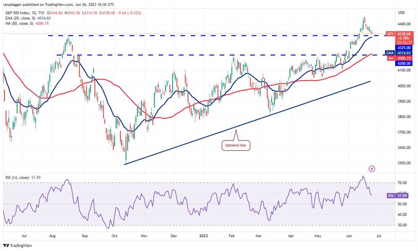Click the publisher line with ranadagger
The width and height of the screenshot is (418, 251).
coord(59,5)
